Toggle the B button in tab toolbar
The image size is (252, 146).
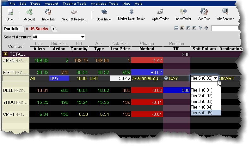click(x=194, y=29)
